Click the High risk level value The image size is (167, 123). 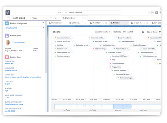point(6,91)
